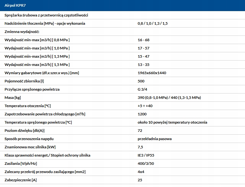
Task: Click Wydajność min-max [ 1,0 MPa ] label
Action: [x=37, y=48]
